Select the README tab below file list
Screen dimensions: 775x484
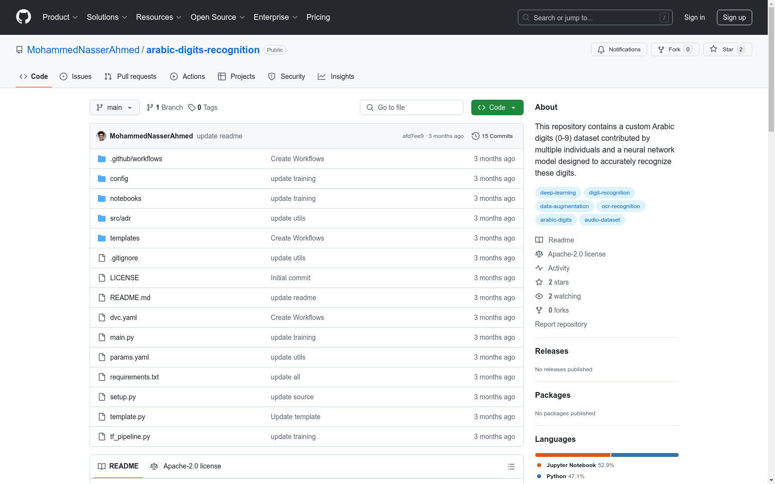click(118, 466)
